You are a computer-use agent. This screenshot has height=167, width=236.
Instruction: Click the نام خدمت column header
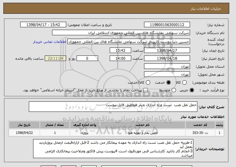coord(143,125)
